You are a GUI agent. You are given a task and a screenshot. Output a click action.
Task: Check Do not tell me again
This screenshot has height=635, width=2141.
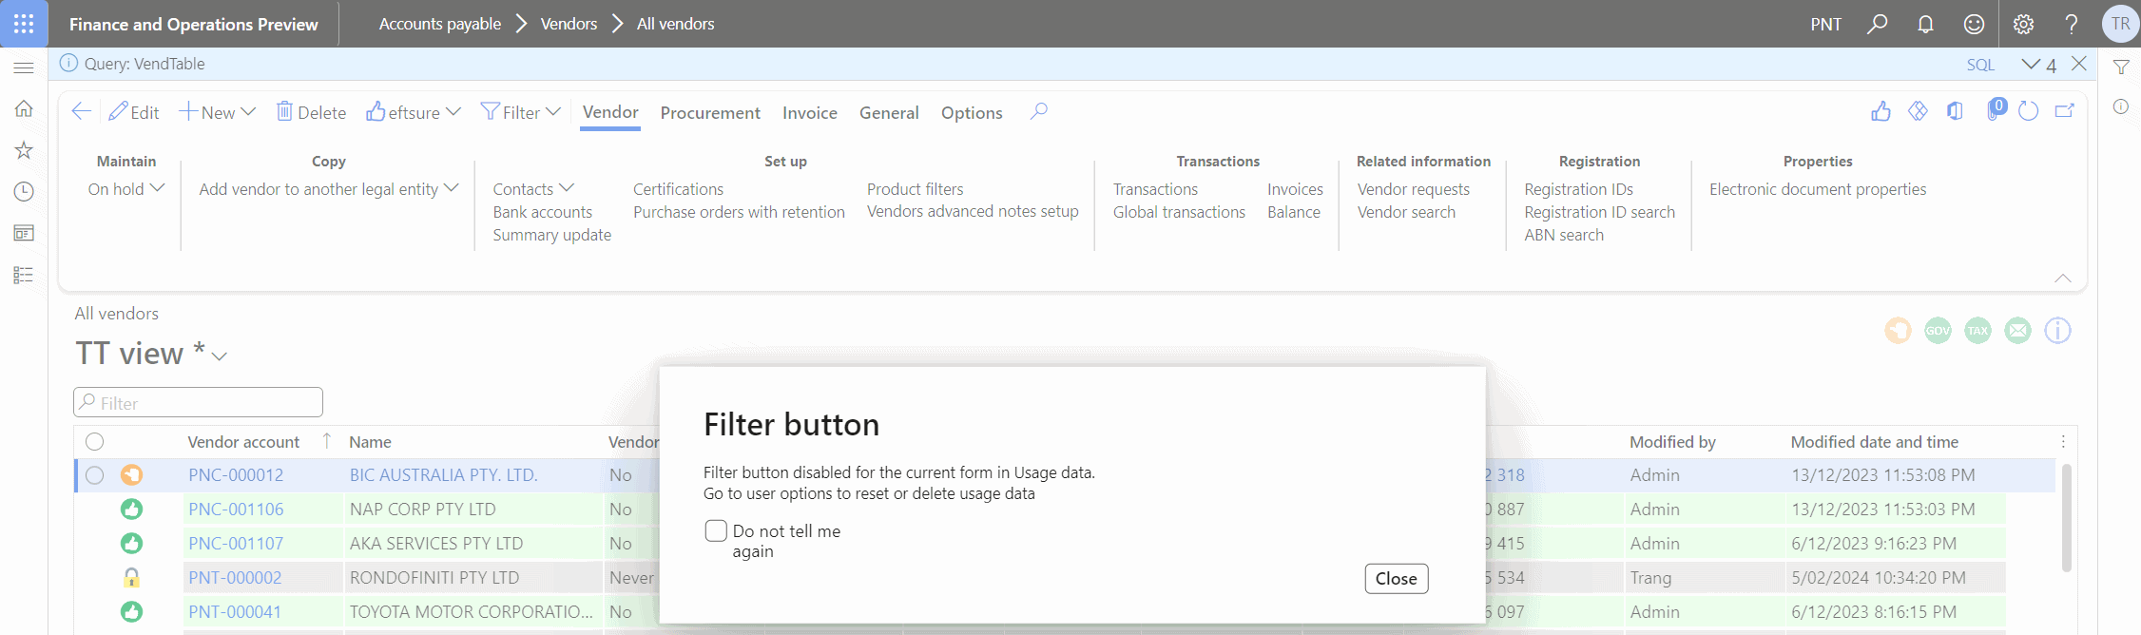pos(716,530)
